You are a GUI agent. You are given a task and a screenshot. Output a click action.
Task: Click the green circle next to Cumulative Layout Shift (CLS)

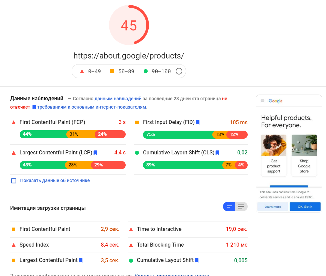(137, 153)
